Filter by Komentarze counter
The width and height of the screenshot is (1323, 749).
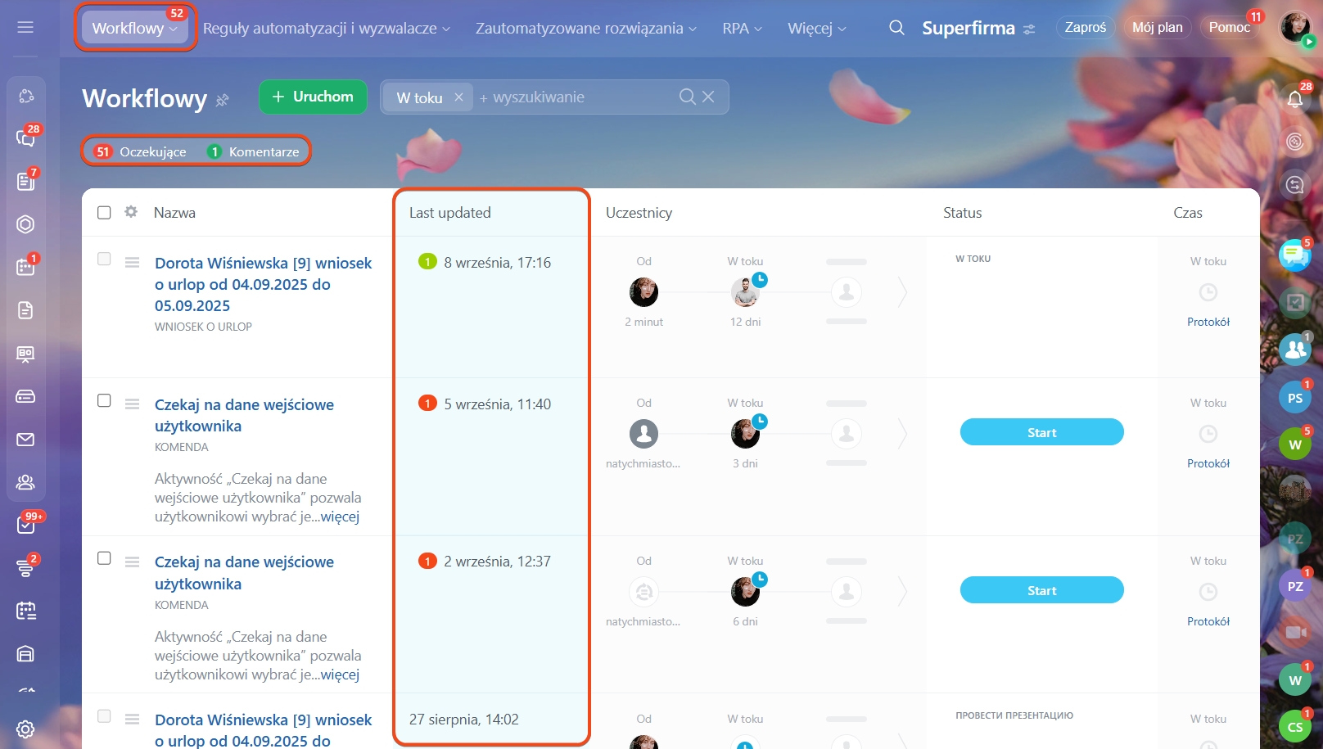point(254,151)
